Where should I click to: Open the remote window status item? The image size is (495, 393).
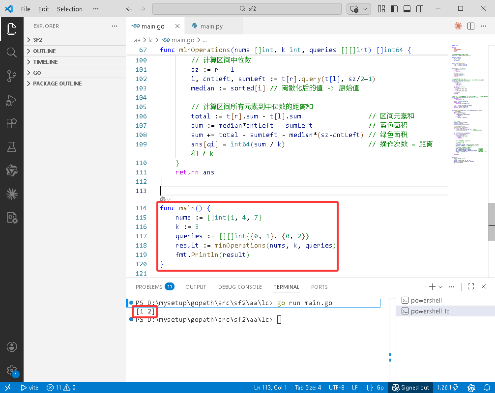(8, 387)
